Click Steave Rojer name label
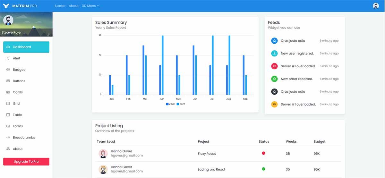This screenshot has height=178, width=385. click(x=12, y=32)
